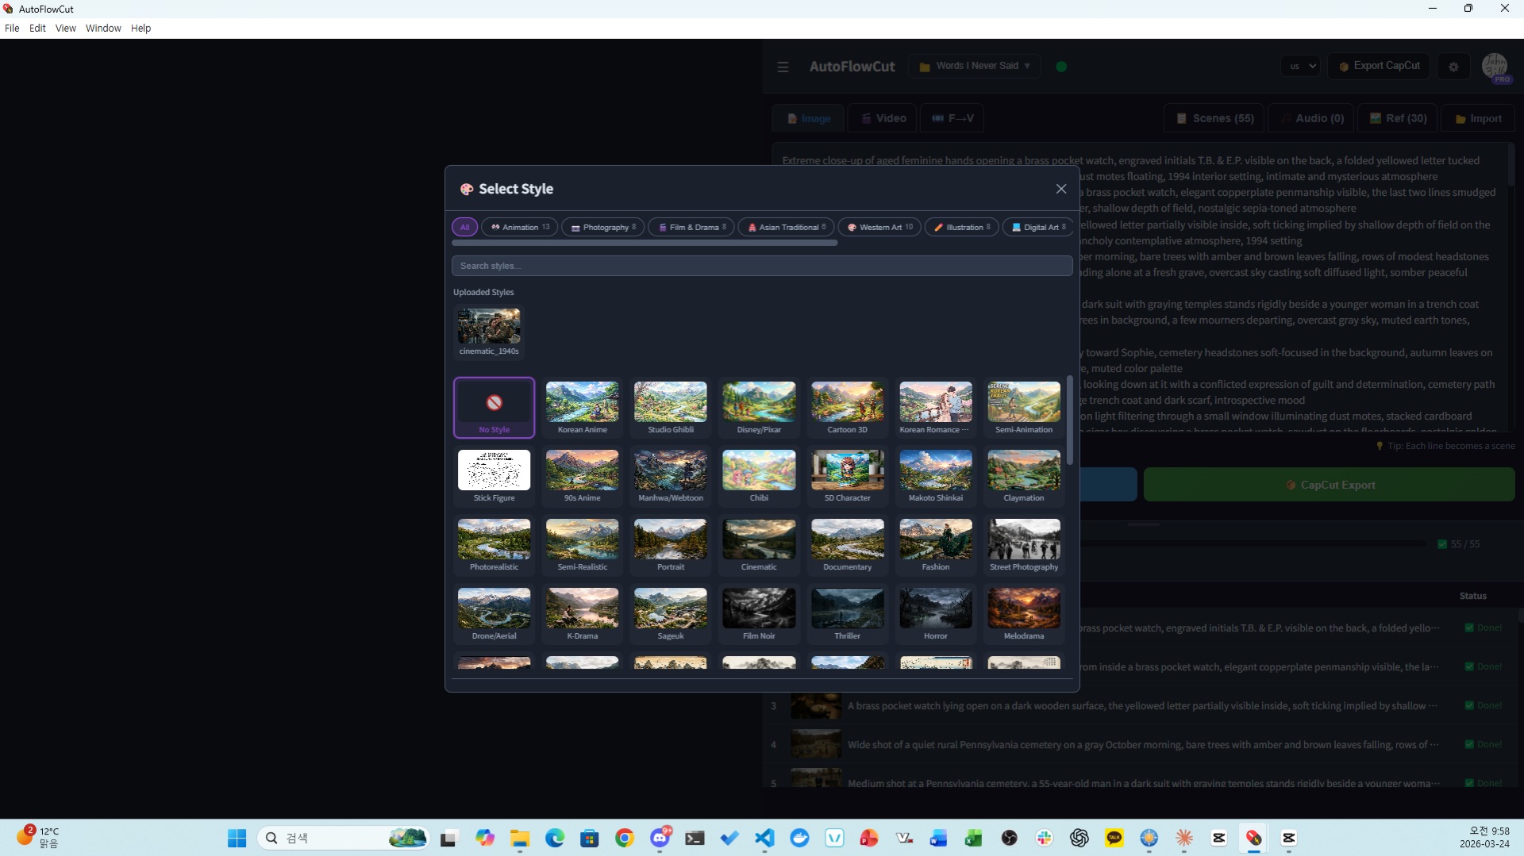This screenshot has height=856, width=1524.
Task: Close the Select Style dialog
Action: [1060, 189]
